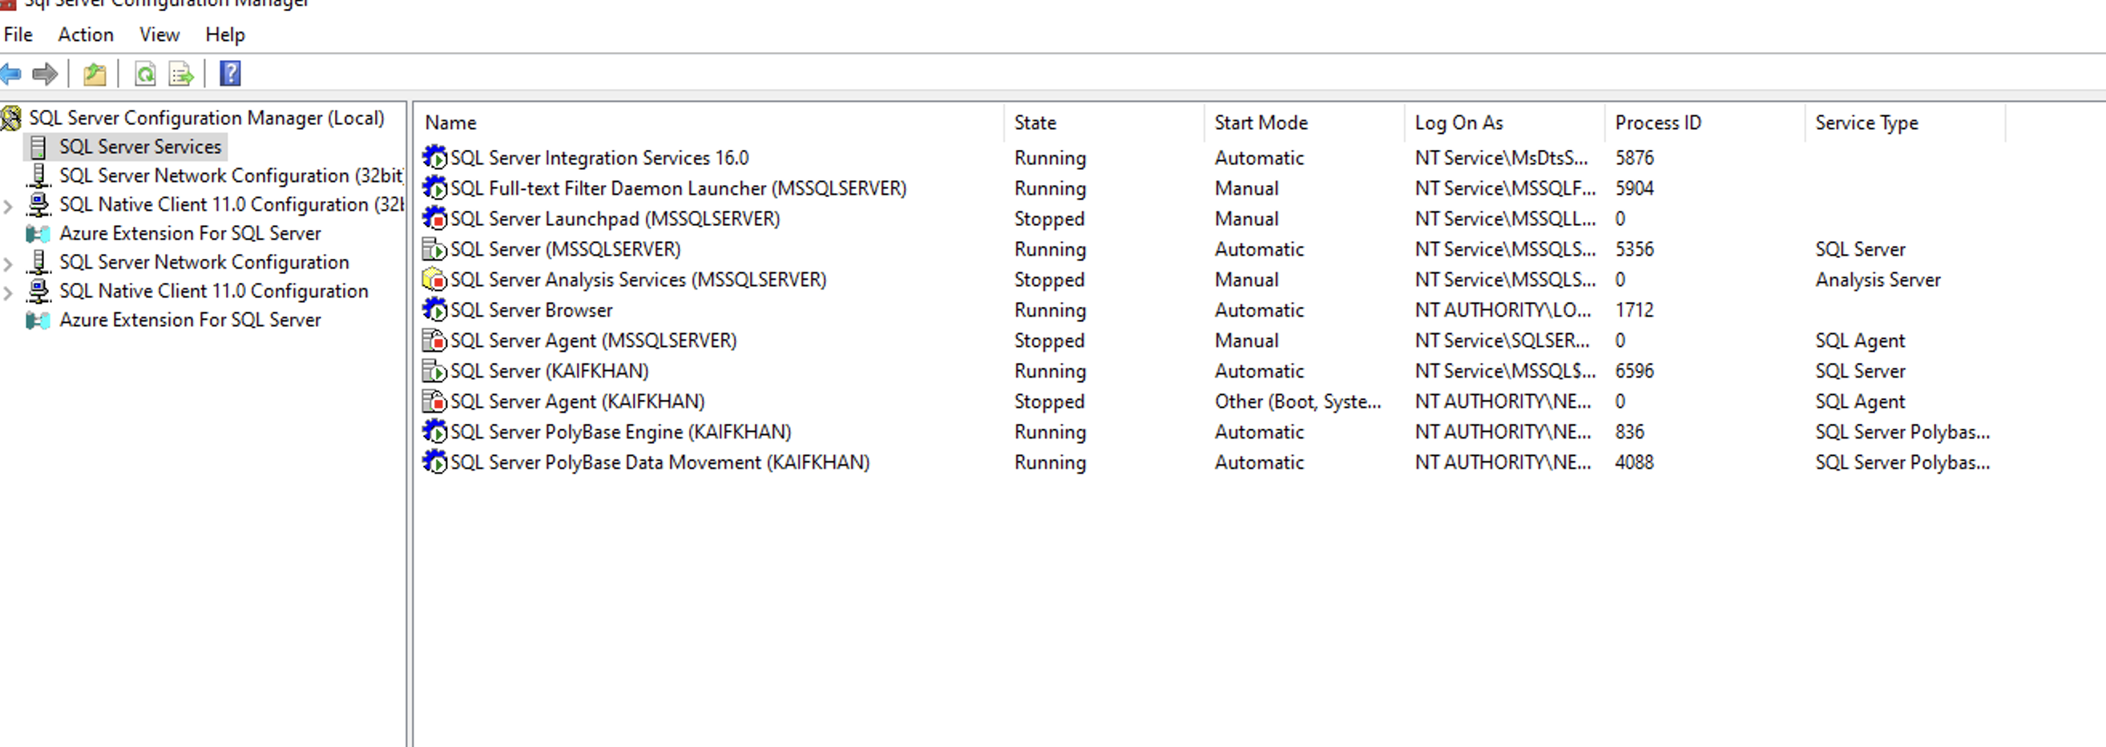Click the Back arrow toolbar icon

pos(10,75)
